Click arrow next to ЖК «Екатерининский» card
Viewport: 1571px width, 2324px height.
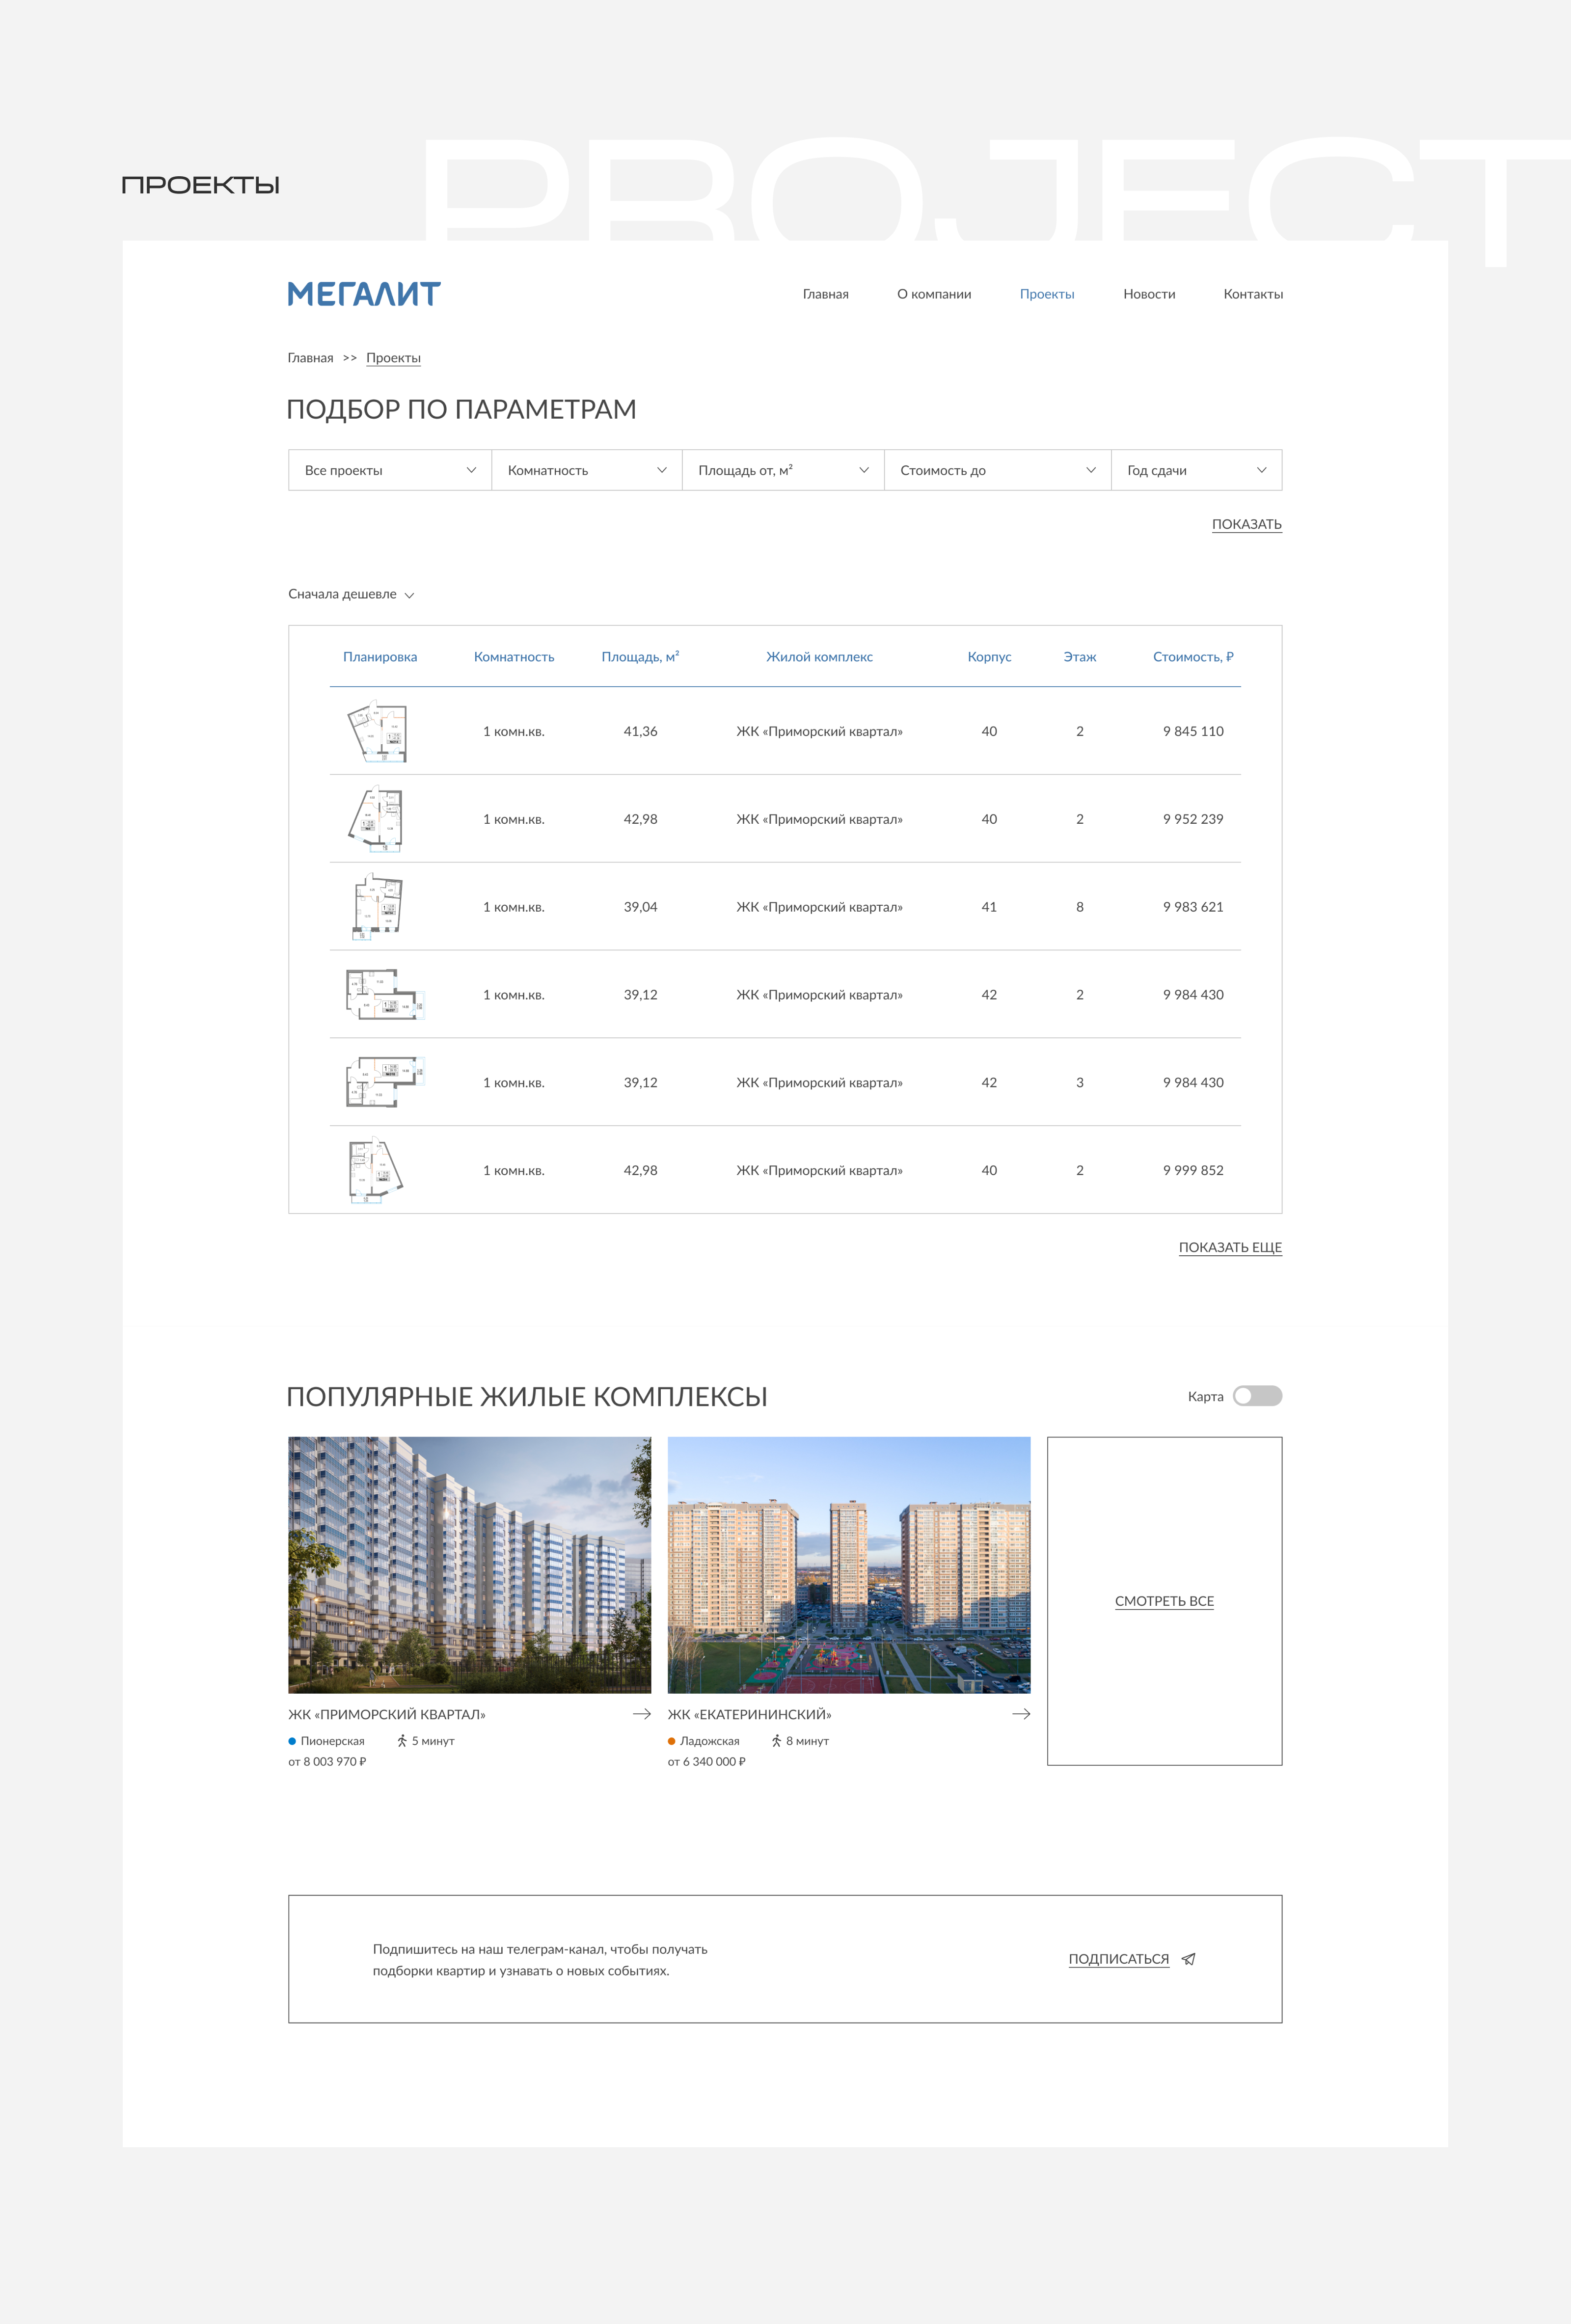click(x=1020, y=1714)
